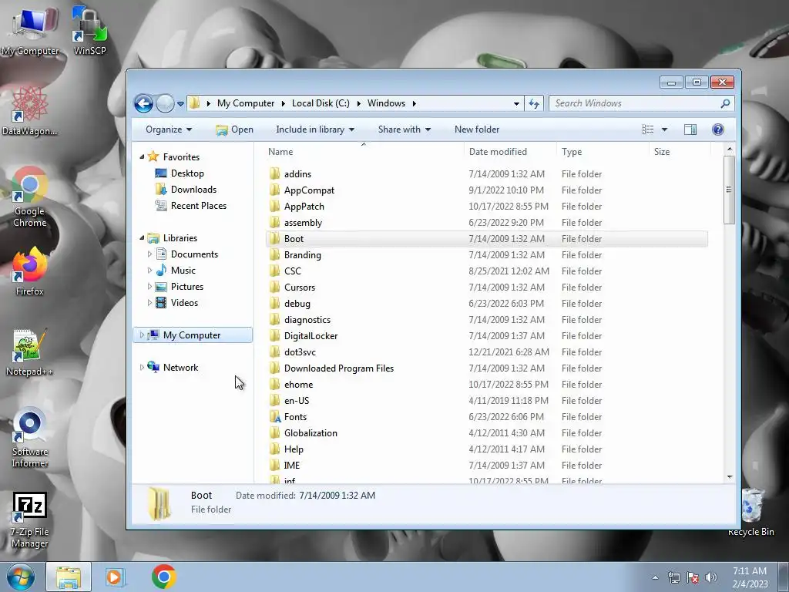The height and width of the screenshot is (592, 789).
Task: Select the 7-Zip File Manager desktop icon
Action: pyautogui.click(x=30, y=520)
